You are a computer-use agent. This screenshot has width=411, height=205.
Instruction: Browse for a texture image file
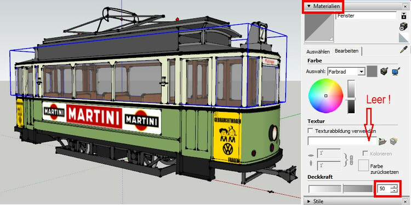click(383, 142)
